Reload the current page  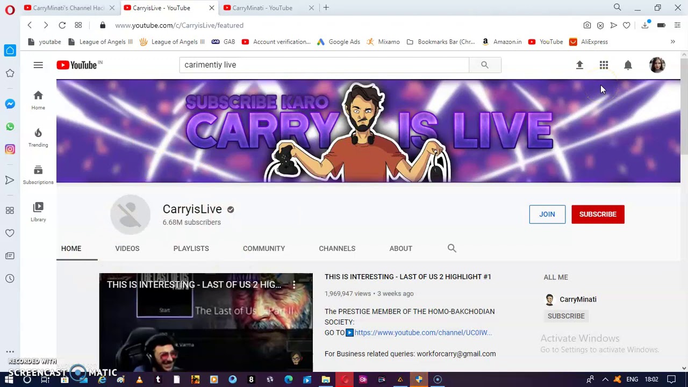(62, 25)
